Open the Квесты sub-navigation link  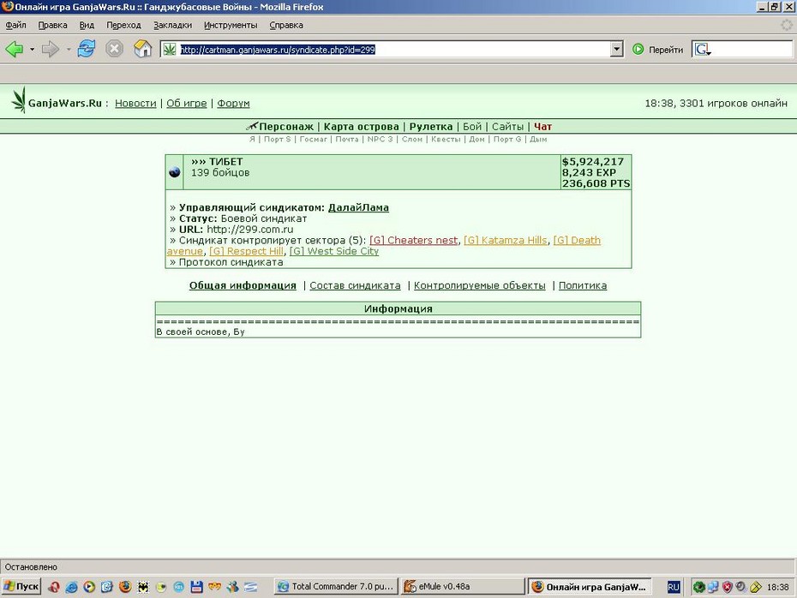446,139
